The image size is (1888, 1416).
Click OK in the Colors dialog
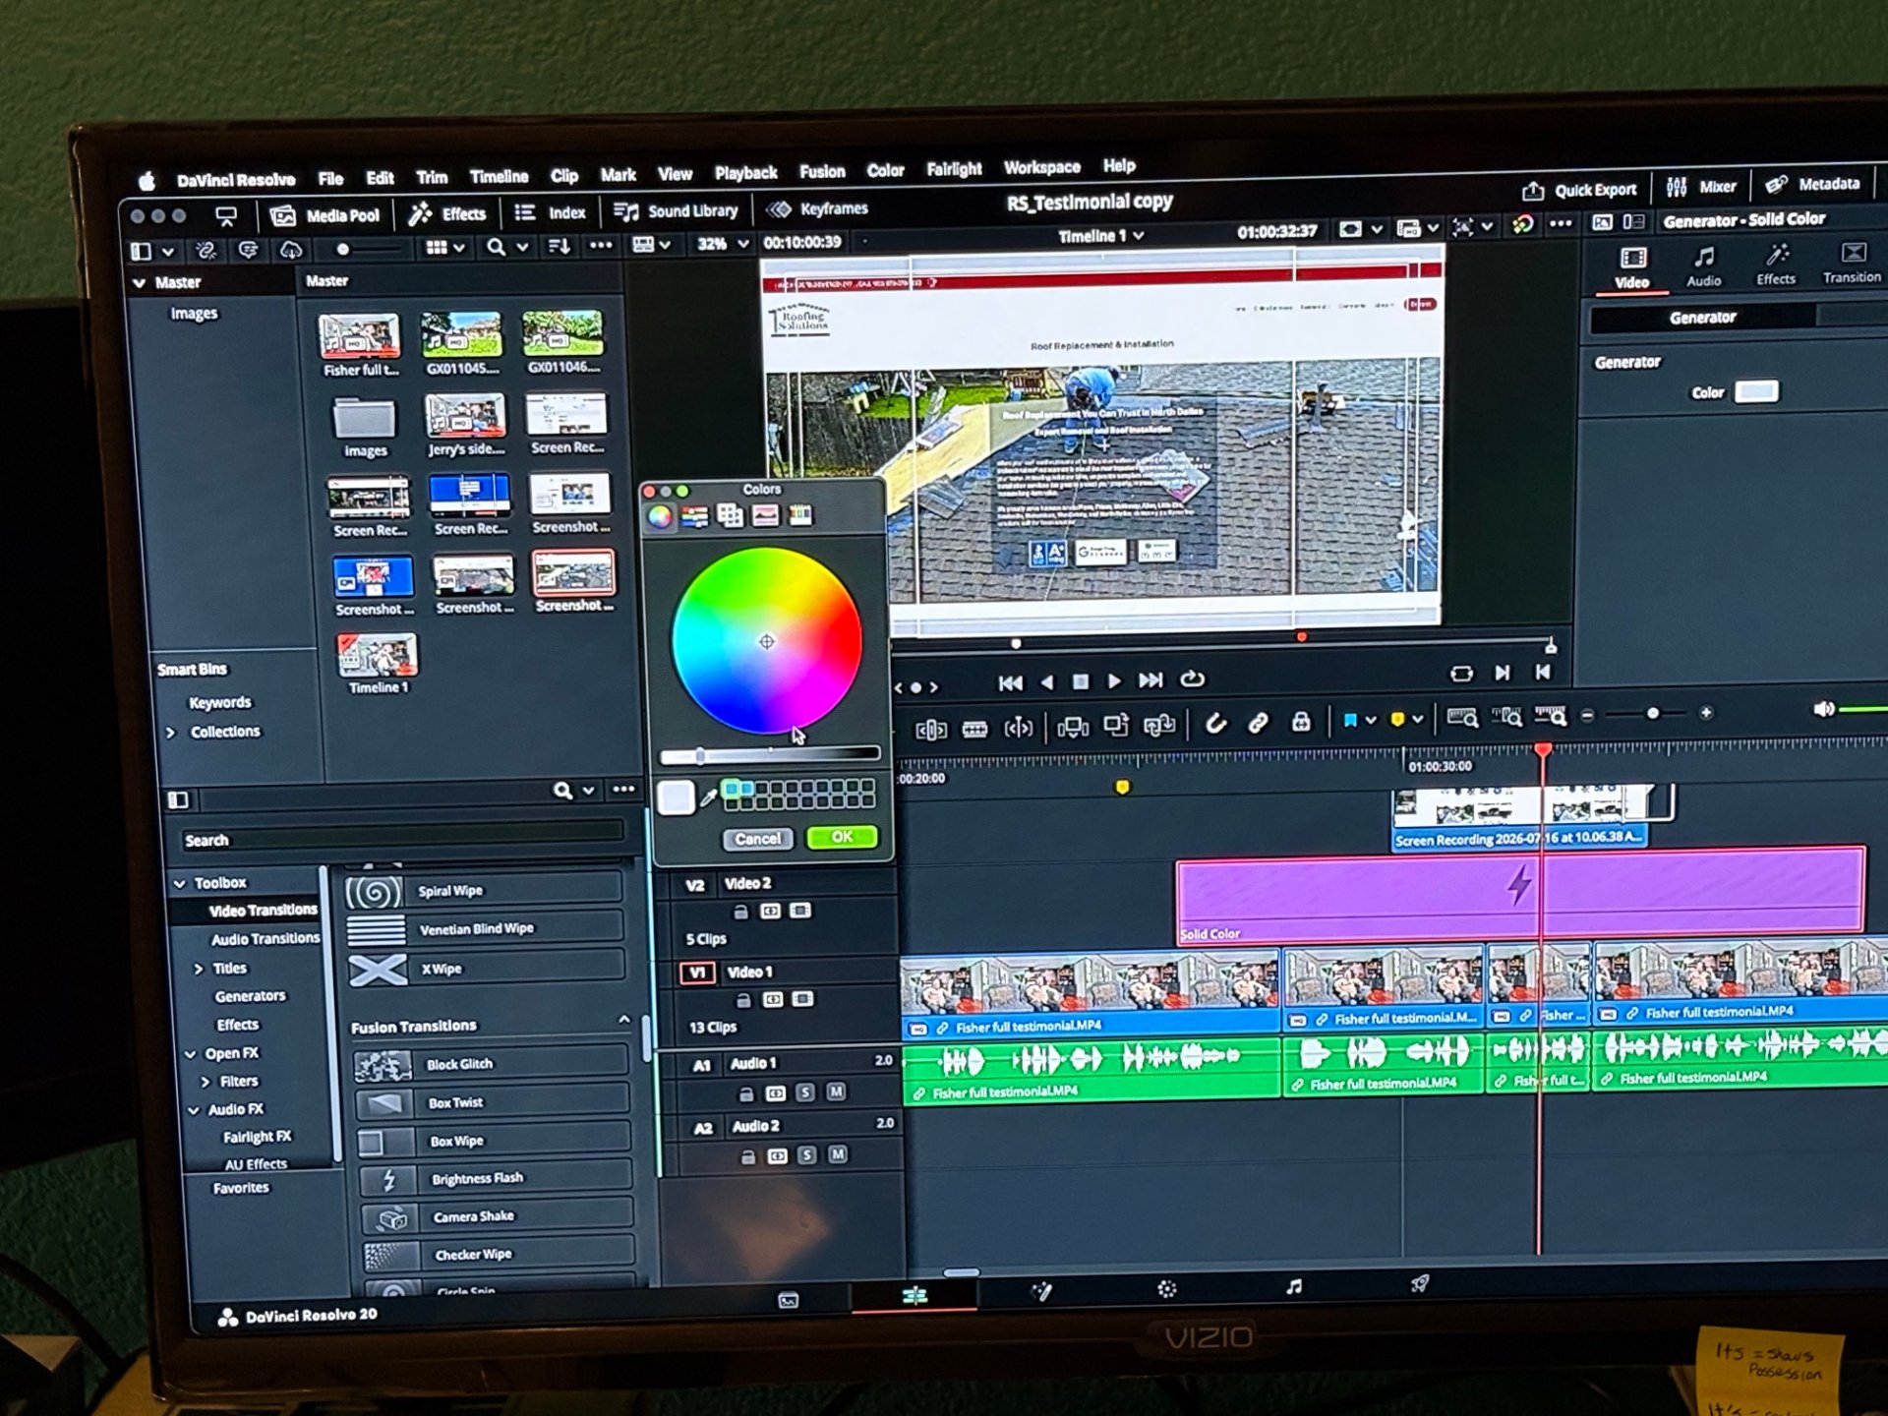842,837
